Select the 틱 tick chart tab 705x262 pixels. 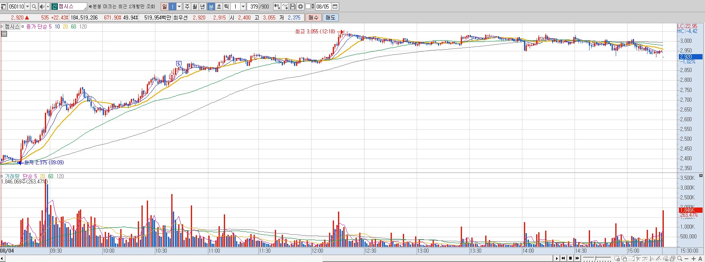(x=226, y=7)
